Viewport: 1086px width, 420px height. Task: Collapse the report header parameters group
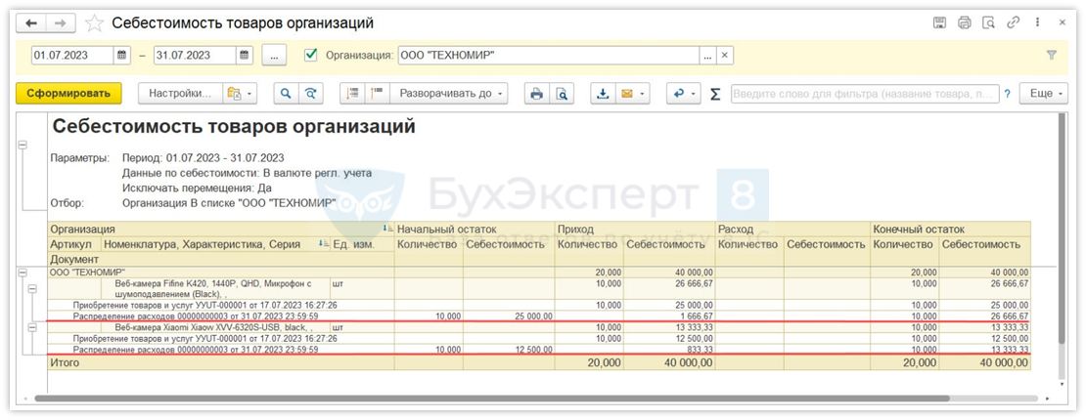[22, 146]
